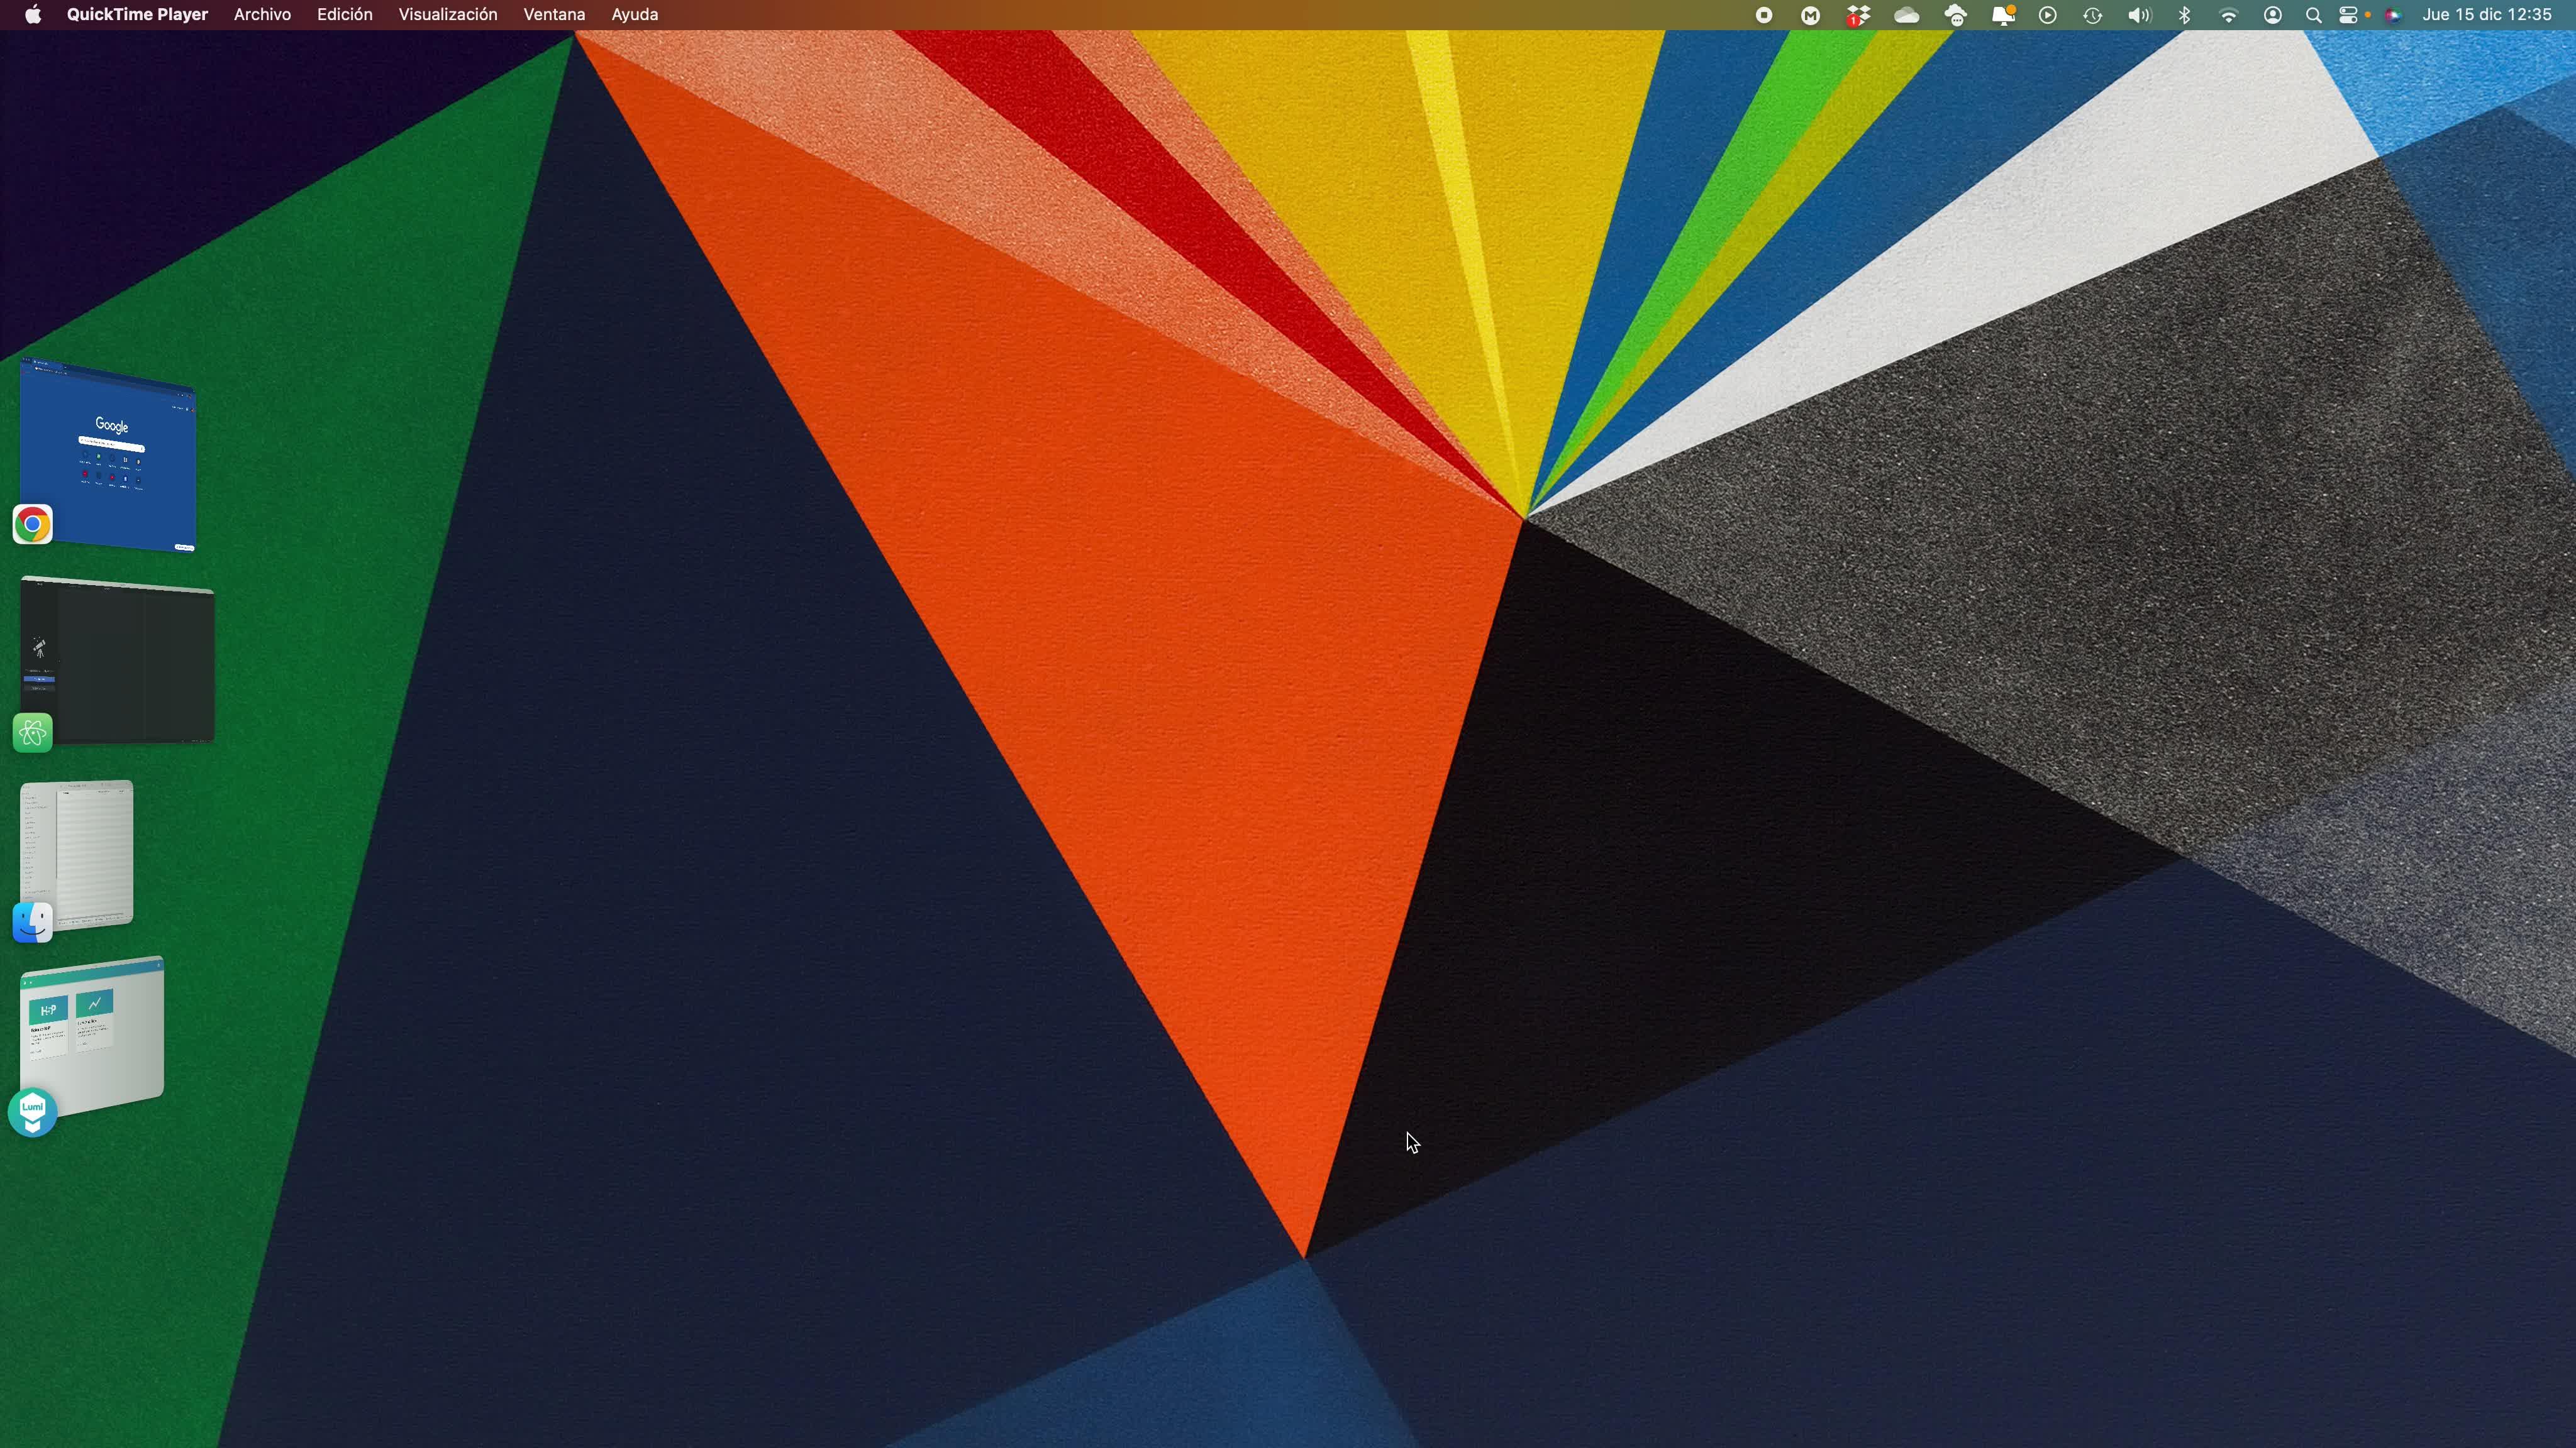The height and width of the screenshot is (1448, 2576).
Task: Open the volume sound control
Action: point(2139,15)
